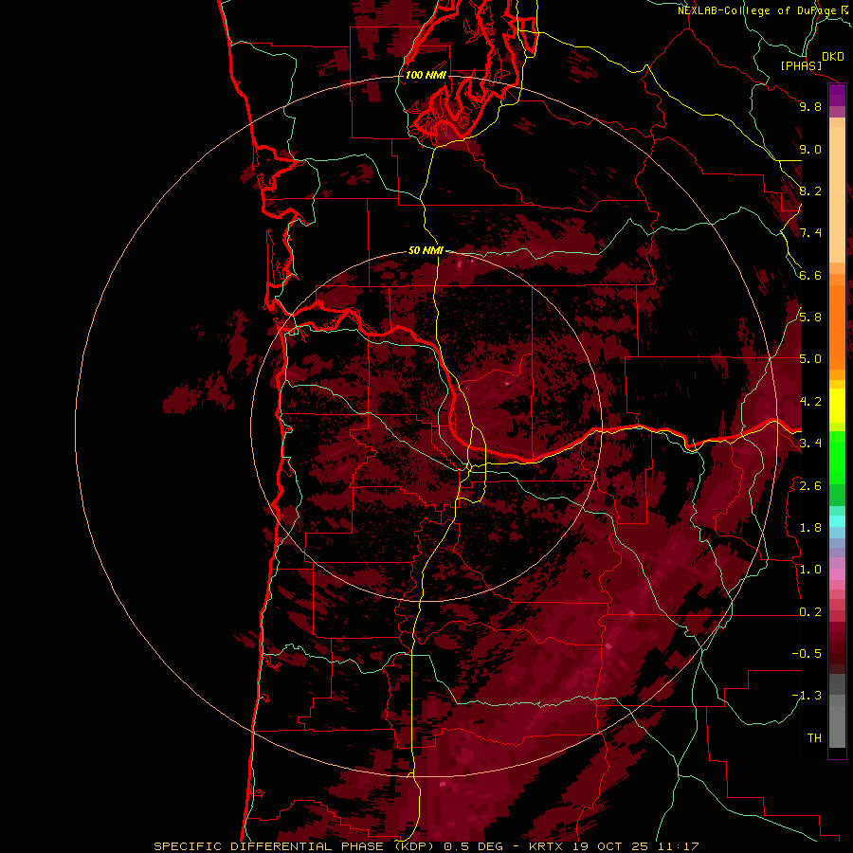This screenshot has height=853, width=853.
Task: Select the 4.2 value on the color scale
Action: (810, 402)
